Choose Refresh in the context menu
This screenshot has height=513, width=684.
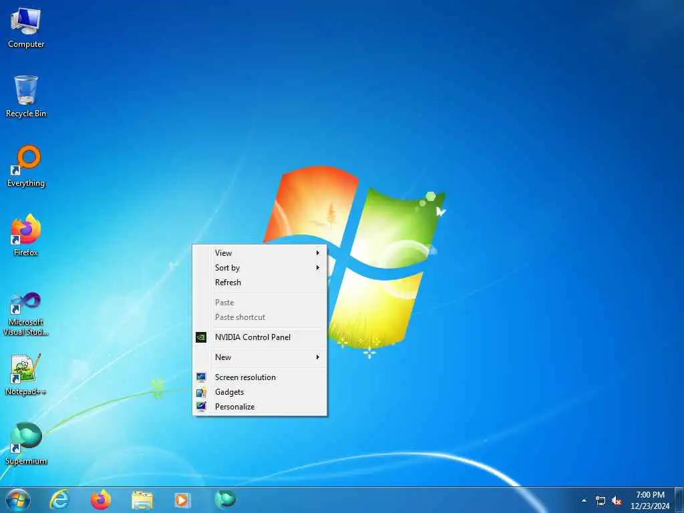click(x=260, y=283)
